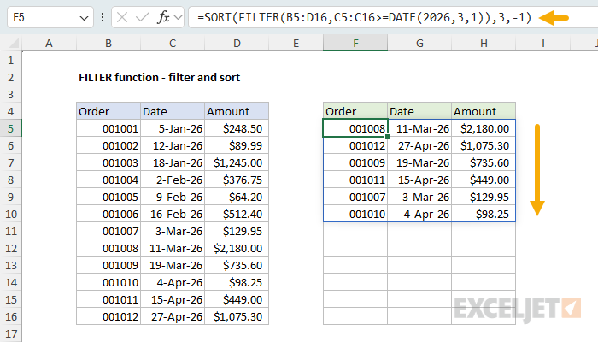Select row 1 header
This screenshot has height=342, width=598.
(10, 61)
